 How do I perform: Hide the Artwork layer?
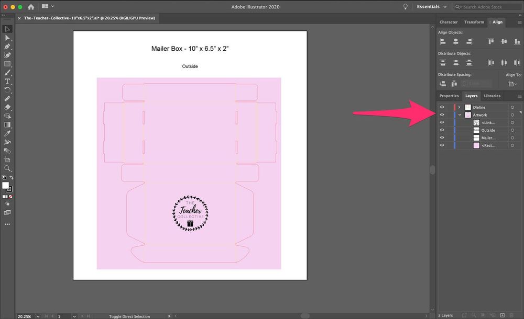(x=442, y=115)
